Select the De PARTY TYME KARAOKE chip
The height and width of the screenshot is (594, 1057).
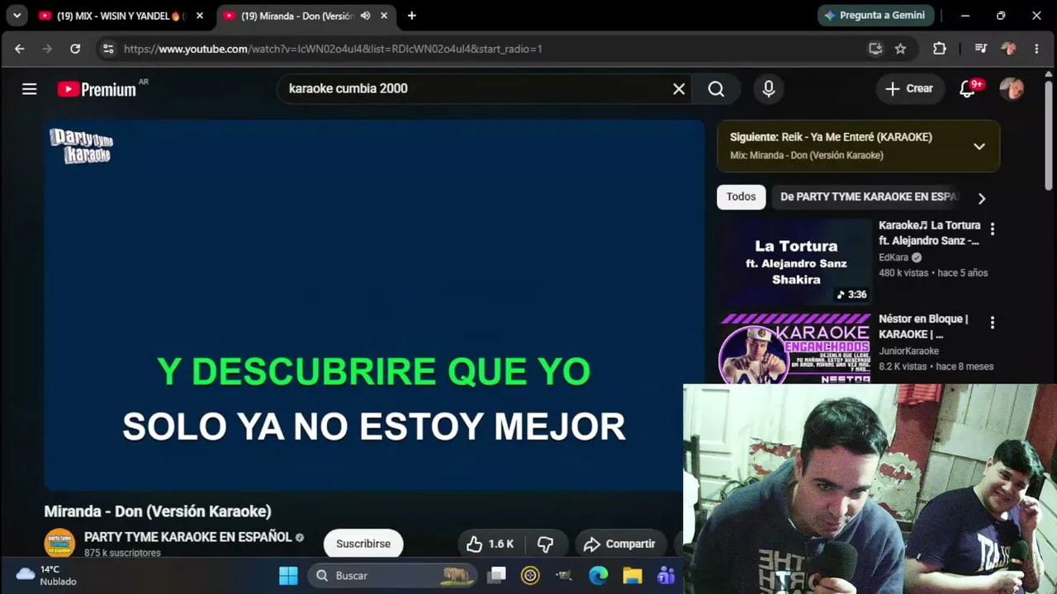click(869, 197)
